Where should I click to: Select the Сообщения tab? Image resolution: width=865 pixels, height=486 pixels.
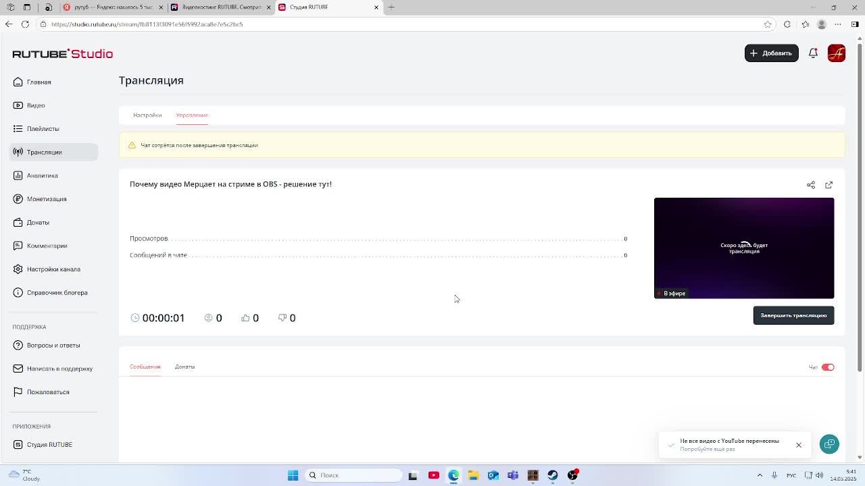tap(145, 367)
